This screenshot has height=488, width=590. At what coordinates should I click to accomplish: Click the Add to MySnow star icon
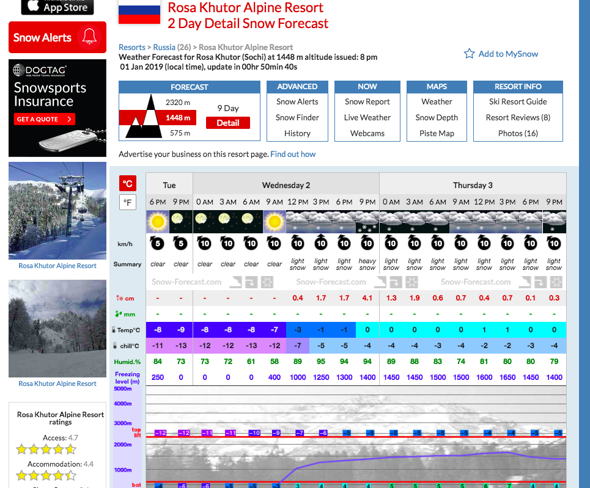pos(469,54)
